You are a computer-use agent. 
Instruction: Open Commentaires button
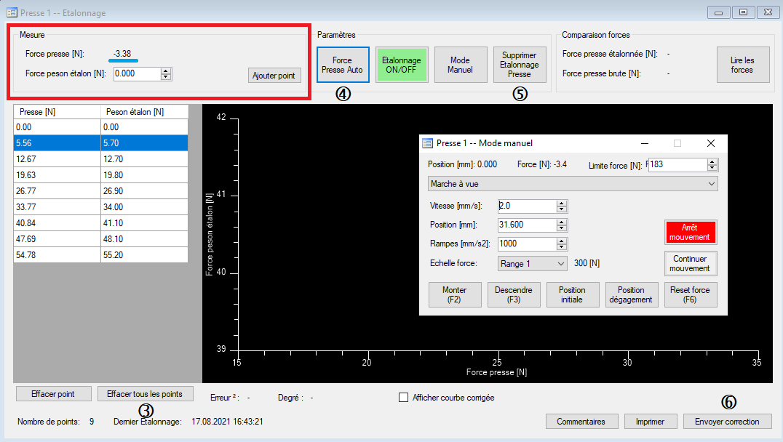coord(581,422)
